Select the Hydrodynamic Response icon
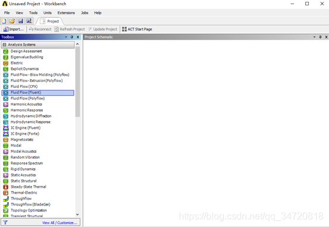This screenshot has width=329, height=227. (x=6, y=122)
